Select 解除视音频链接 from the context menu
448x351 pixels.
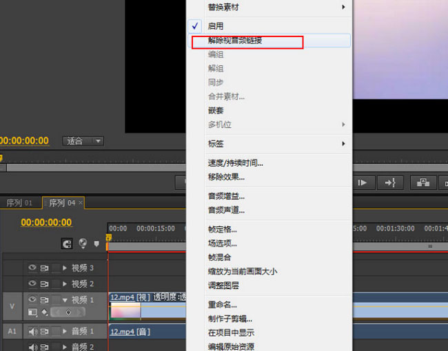click(x=235, y=41)
